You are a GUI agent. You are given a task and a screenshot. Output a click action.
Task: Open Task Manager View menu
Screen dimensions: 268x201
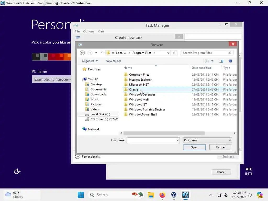click(x=101, y=31)
